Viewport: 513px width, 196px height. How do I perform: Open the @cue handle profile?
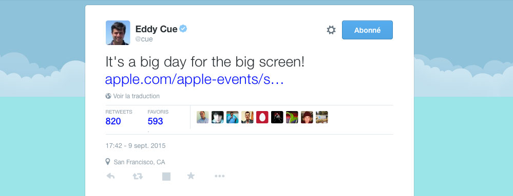click(x=144, y=39)
